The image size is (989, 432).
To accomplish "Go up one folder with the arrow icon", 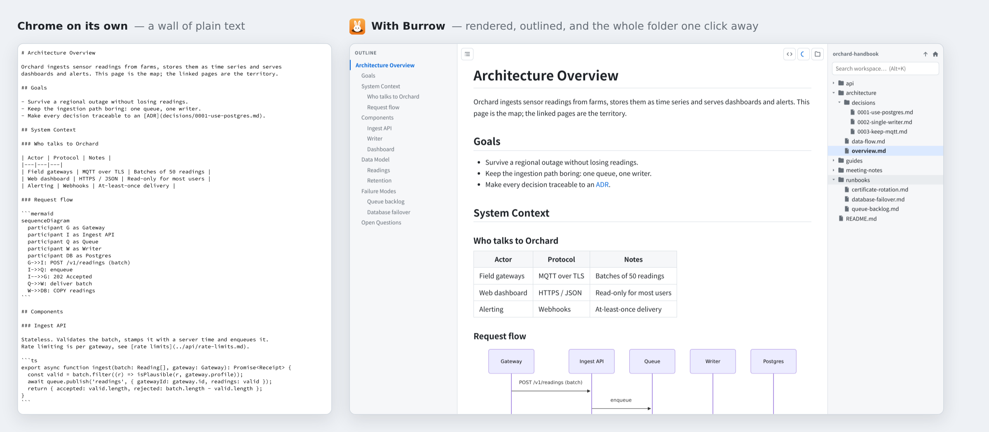I will (x=926, y=54).
